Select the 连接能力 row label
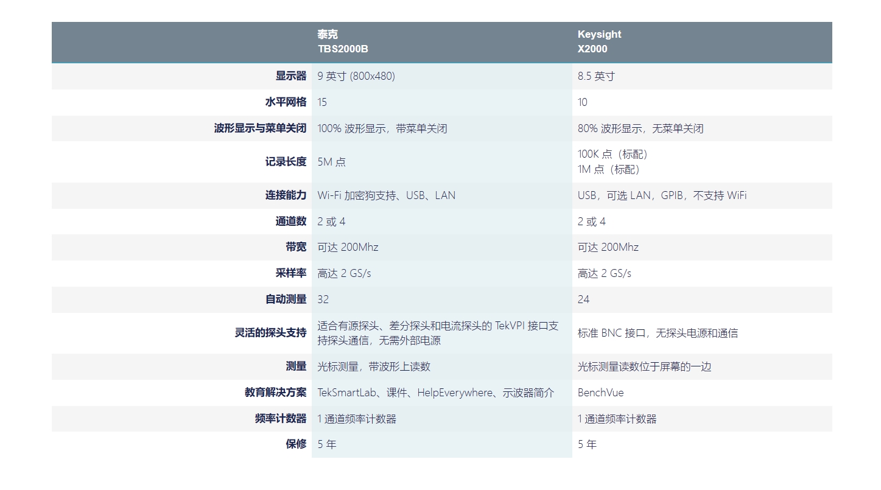Viewport: 881px width, 490px height. (286, 195)
